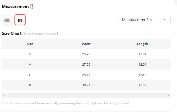
Task: Click waist value 29.13
Action: [x=86, y=75]
